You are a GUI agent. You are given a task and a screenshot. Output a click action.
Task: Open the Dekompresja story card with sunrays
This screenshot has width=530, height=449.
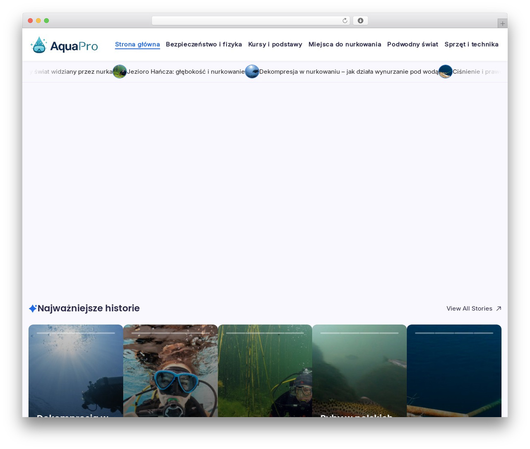76,371
